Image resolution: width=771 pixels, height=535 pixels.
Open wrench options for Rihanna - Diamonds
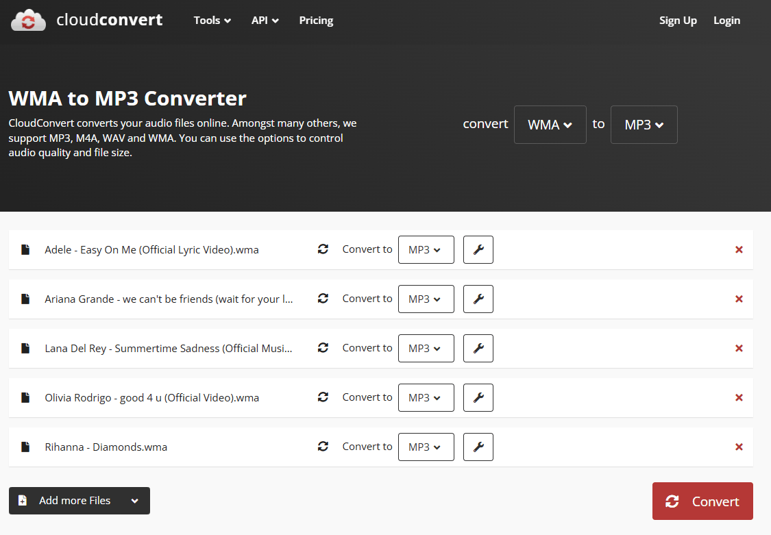[478, 447]
